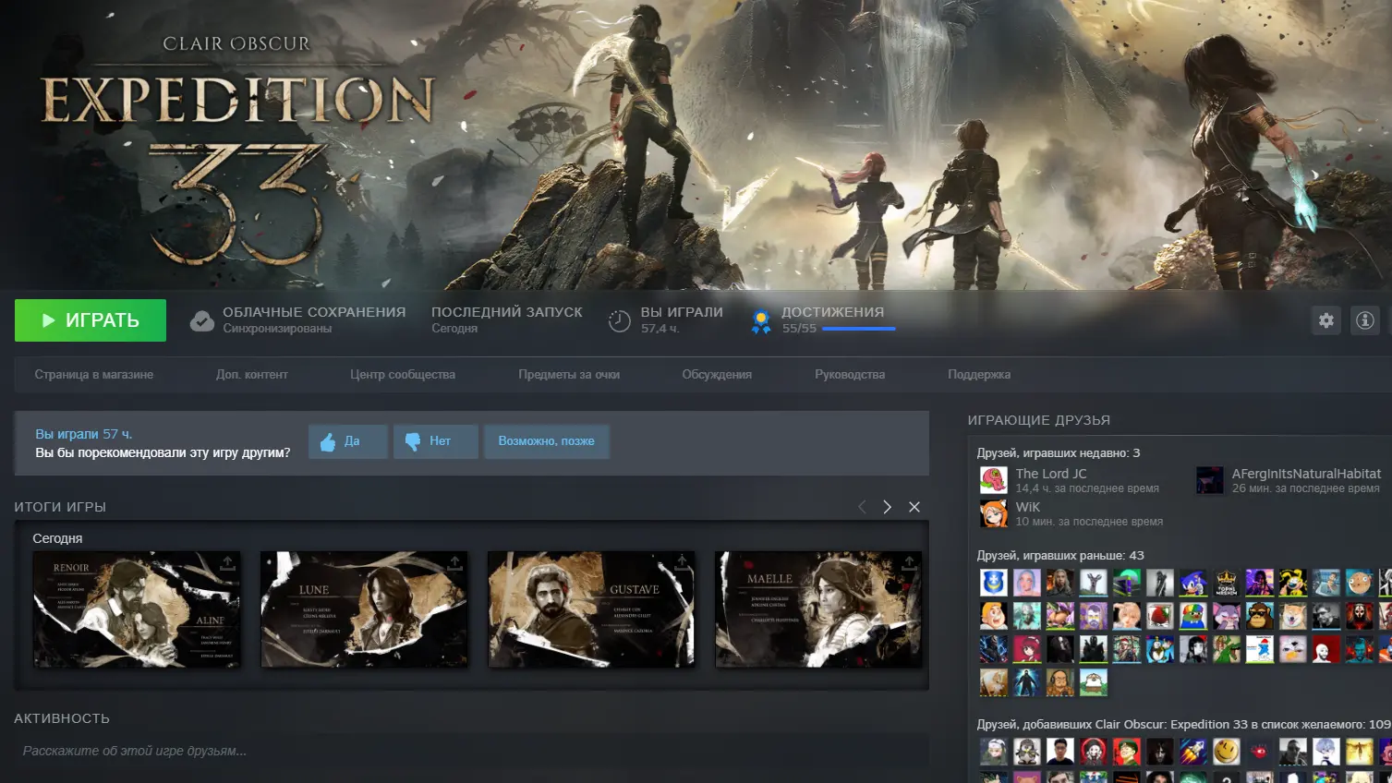This screenshot has height=783, width=1392.
Task: Select the blue shield crest friend avatar
Action: tap(994, 583)
